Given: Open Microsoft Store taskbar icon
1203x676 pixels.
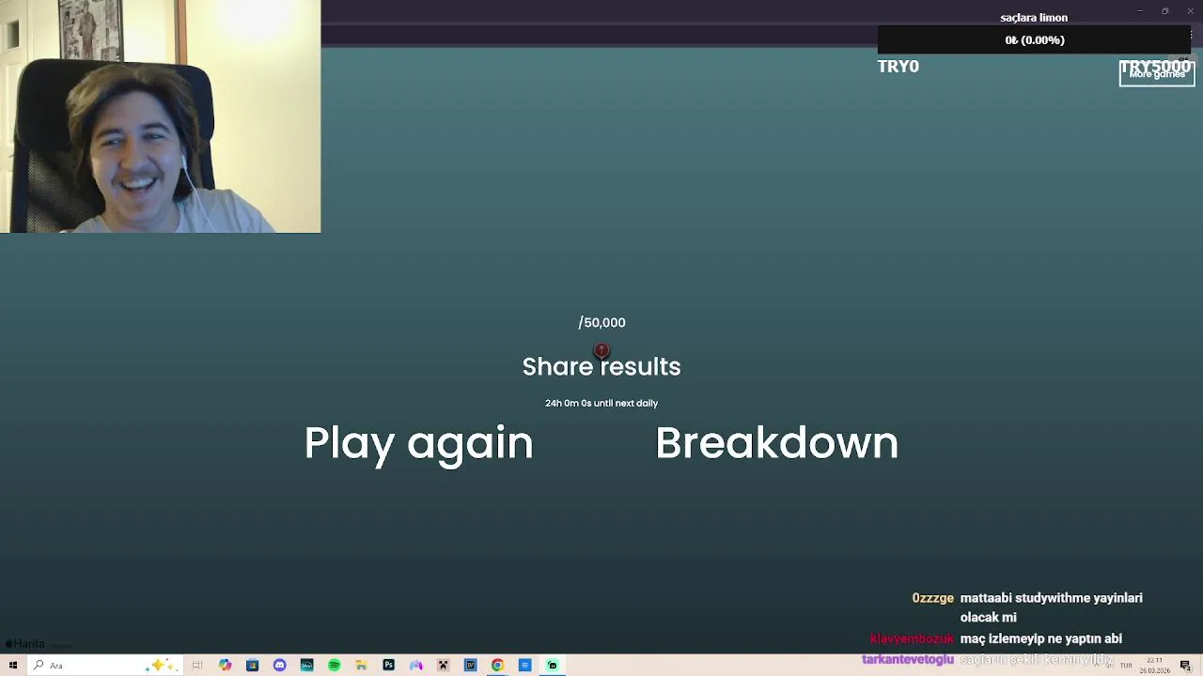Looking at the screenshot, I should tap(252, 666).
